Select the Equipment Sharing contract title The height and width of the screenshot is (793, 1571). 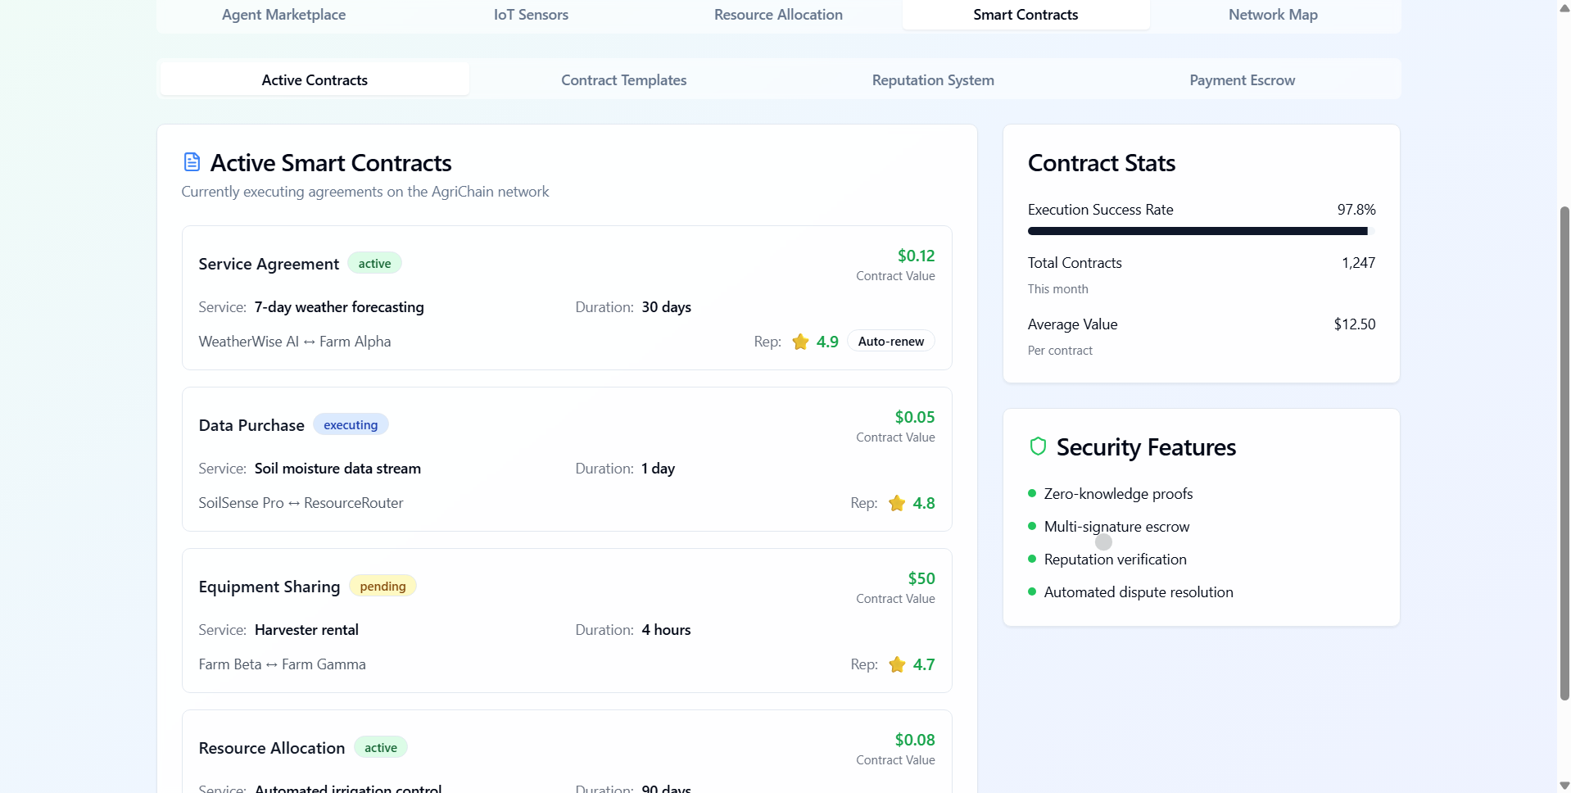pos(269,587)
